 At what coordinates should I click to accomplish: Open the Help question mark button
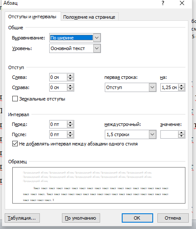163,3
